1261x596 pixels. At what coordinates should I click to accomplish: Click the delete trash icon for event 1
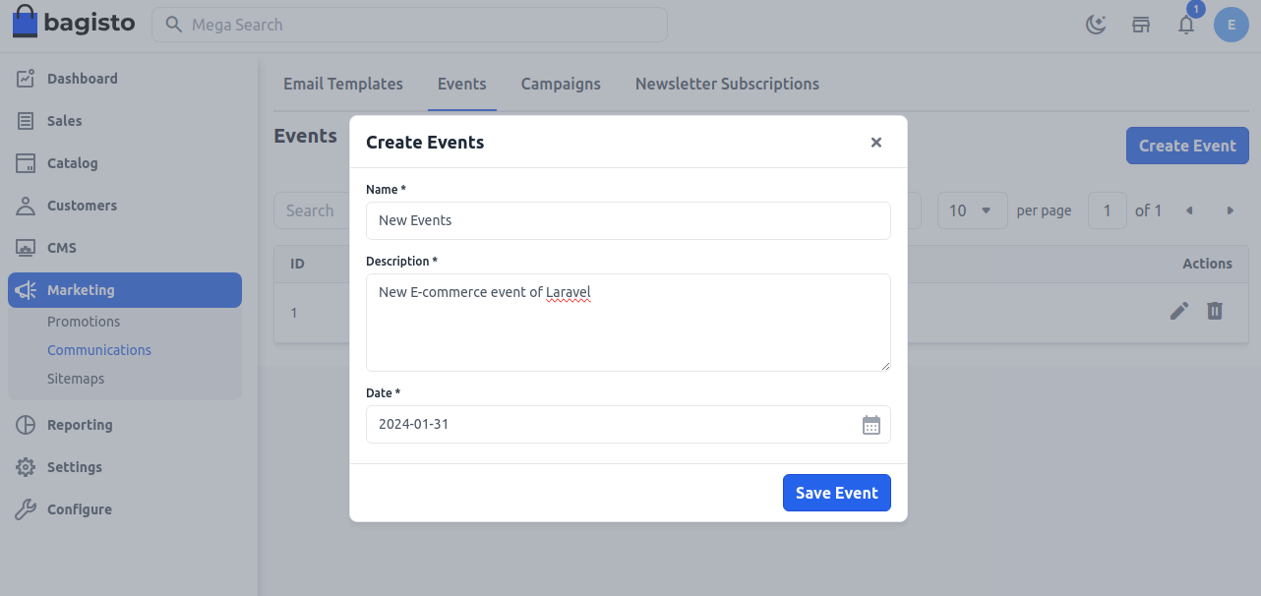coord(1214,311)
